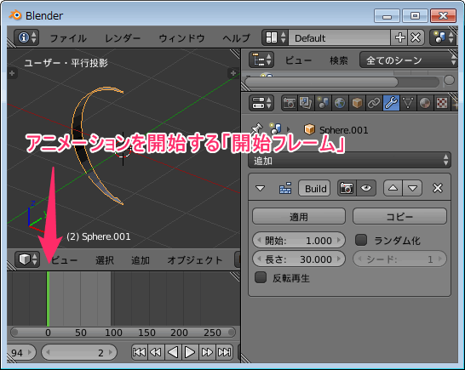The image size is (465, 370).
Task: Open the Render camera properties tab
Action: coord(290,103)
